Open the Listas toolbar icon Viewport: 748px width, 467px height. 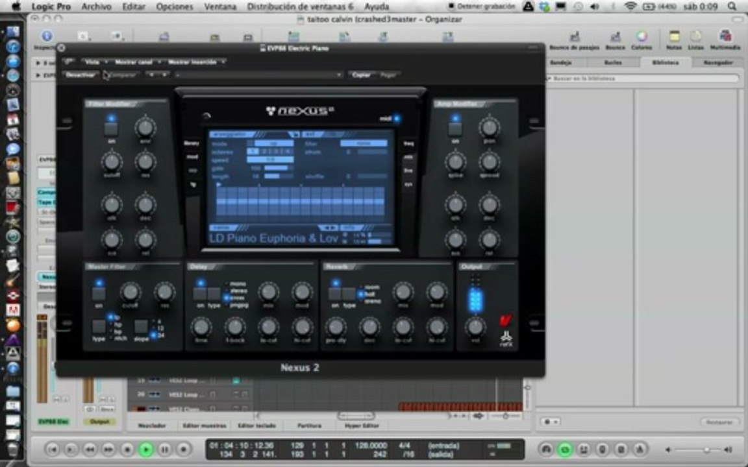[695, 37]
